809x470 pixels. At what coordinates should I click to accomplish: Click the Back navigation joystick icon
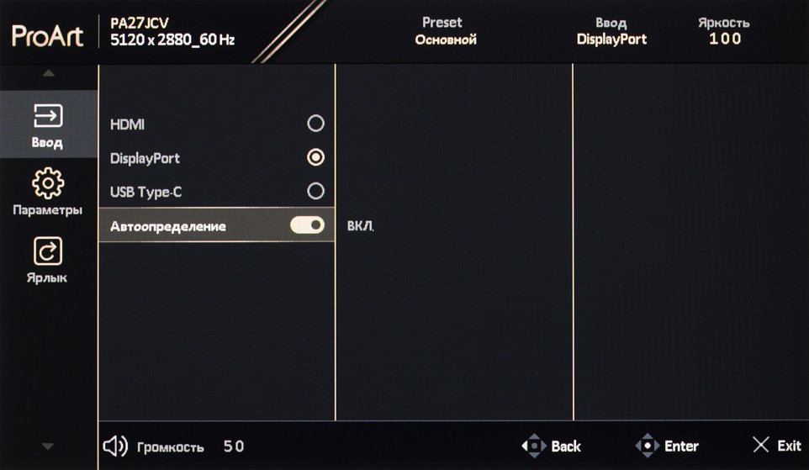coord(534,446)
